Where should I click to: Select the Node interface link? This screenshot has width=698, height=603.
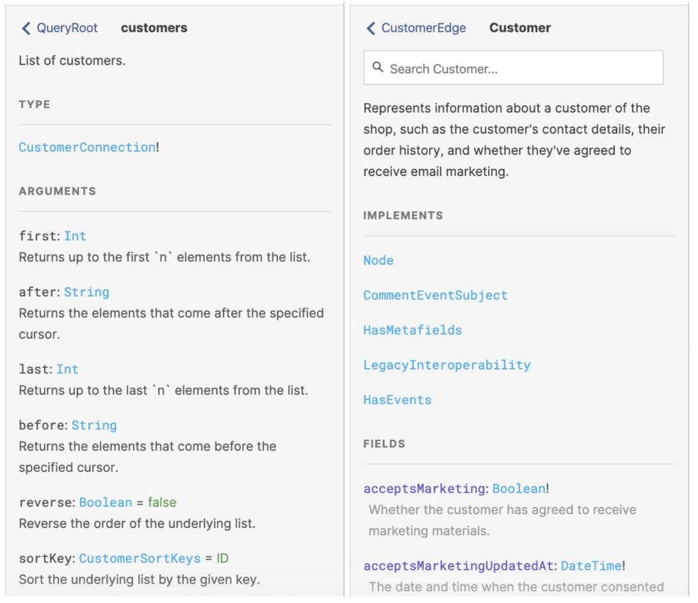click(x=378, y=261)
